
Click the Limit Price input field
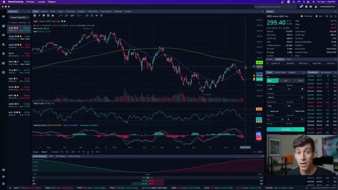(x=284, y=97)
